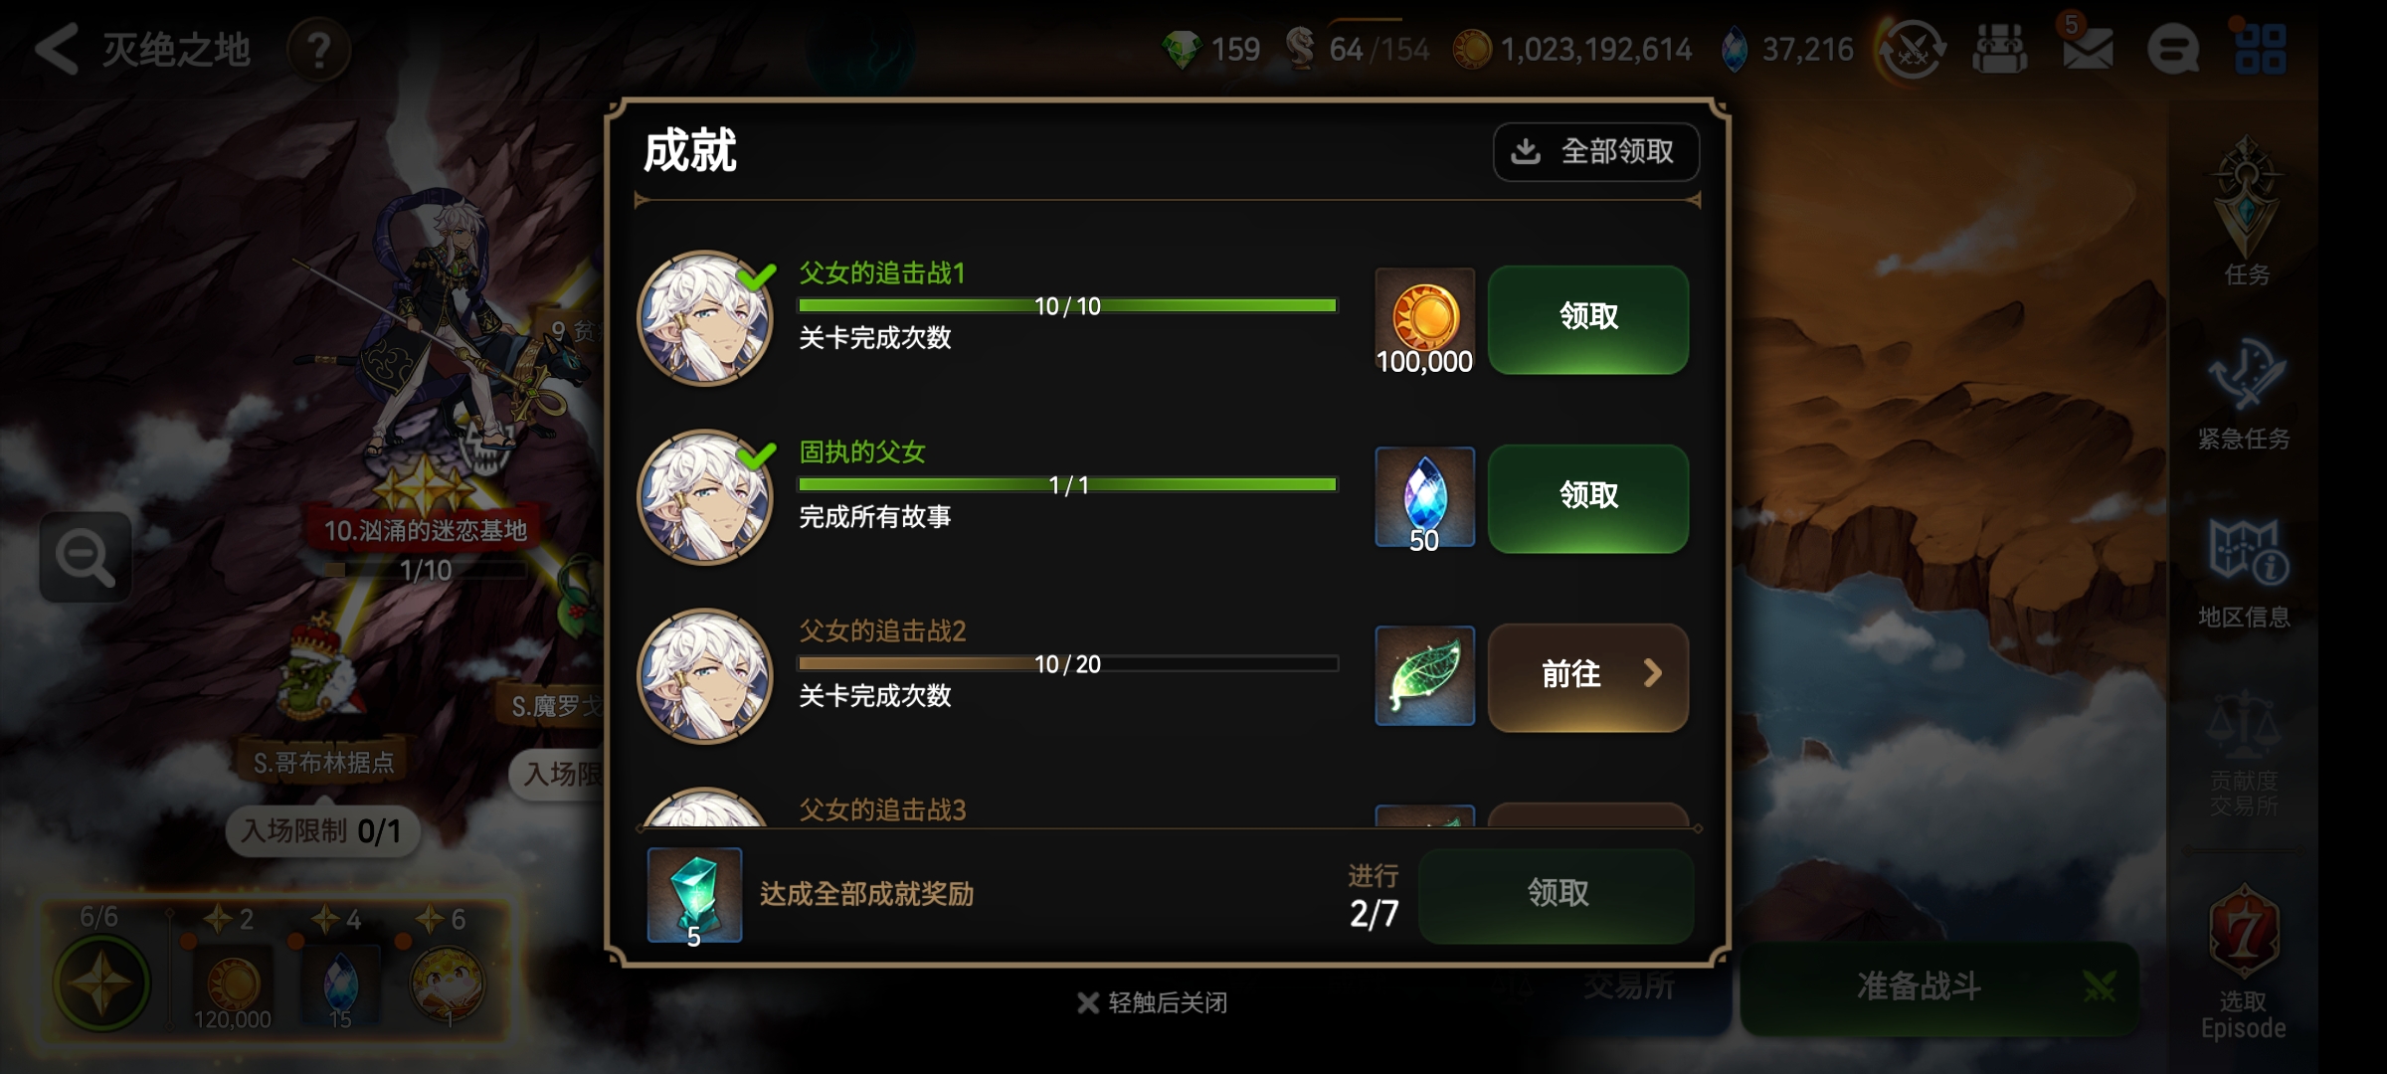The image size is (2387, 1074).
Task: Claim the 100,000 gold reward for 父女的追击战1
Action: pyautogui.click(x=1588, y=319)
